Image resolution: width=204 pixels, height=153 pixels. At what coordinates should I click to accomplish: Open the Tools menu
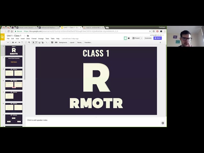(47, 39)
